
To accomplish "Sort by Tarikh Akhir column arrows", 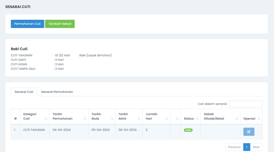I will [139, 119].
